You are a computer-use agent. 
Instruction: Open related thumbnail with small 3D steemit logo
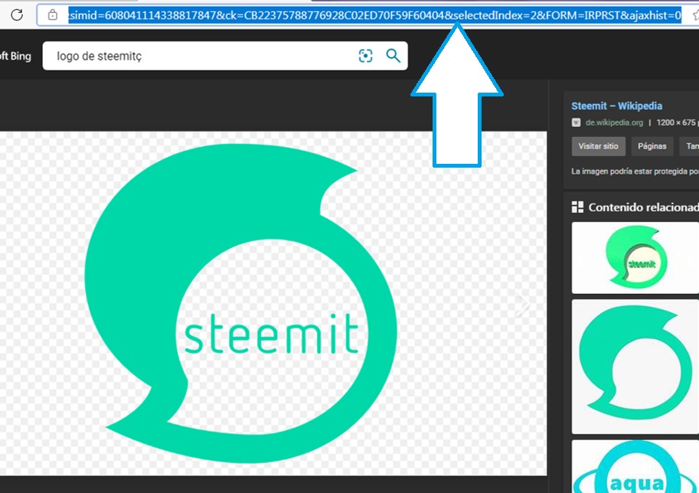[x=635, y=258]
